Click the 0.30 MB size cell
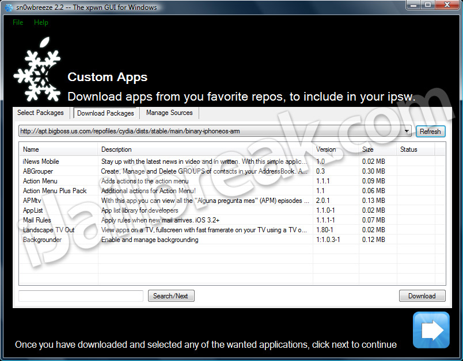Image resolution: width=463 pixels, height=361 pixels. pos(374,171)
